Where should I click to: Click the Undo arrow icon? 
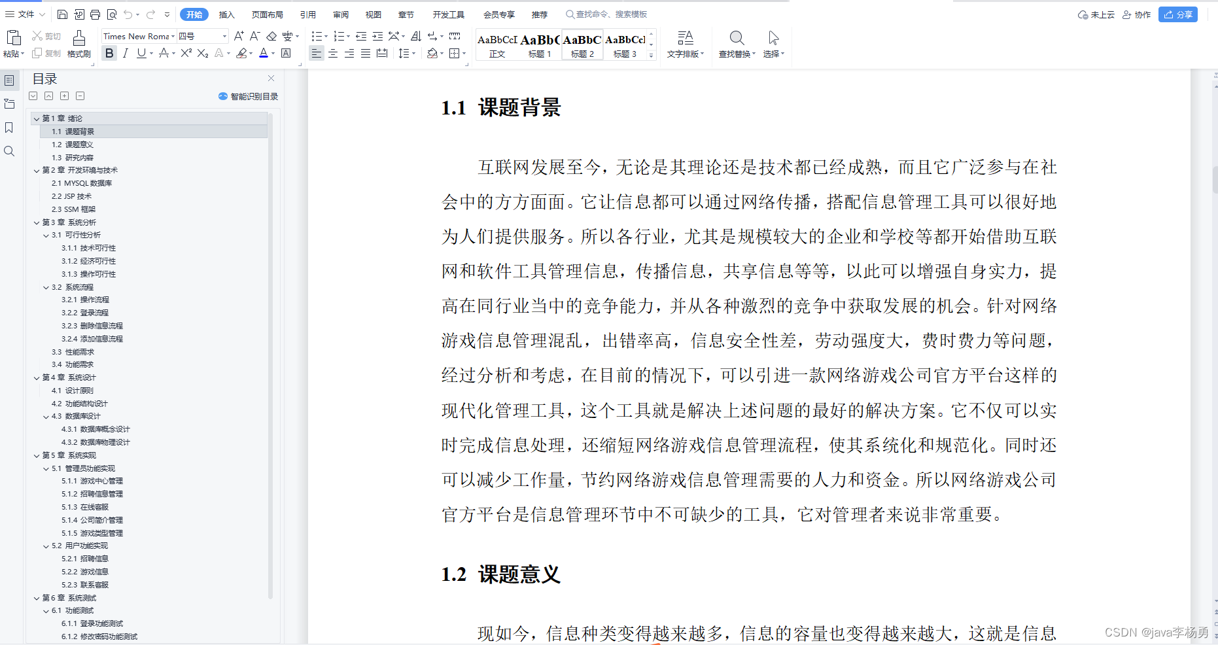click(x=128, y=14)
